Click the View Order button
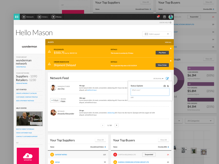The width and height of the screenshot is (219, 164). coord(162,65)
